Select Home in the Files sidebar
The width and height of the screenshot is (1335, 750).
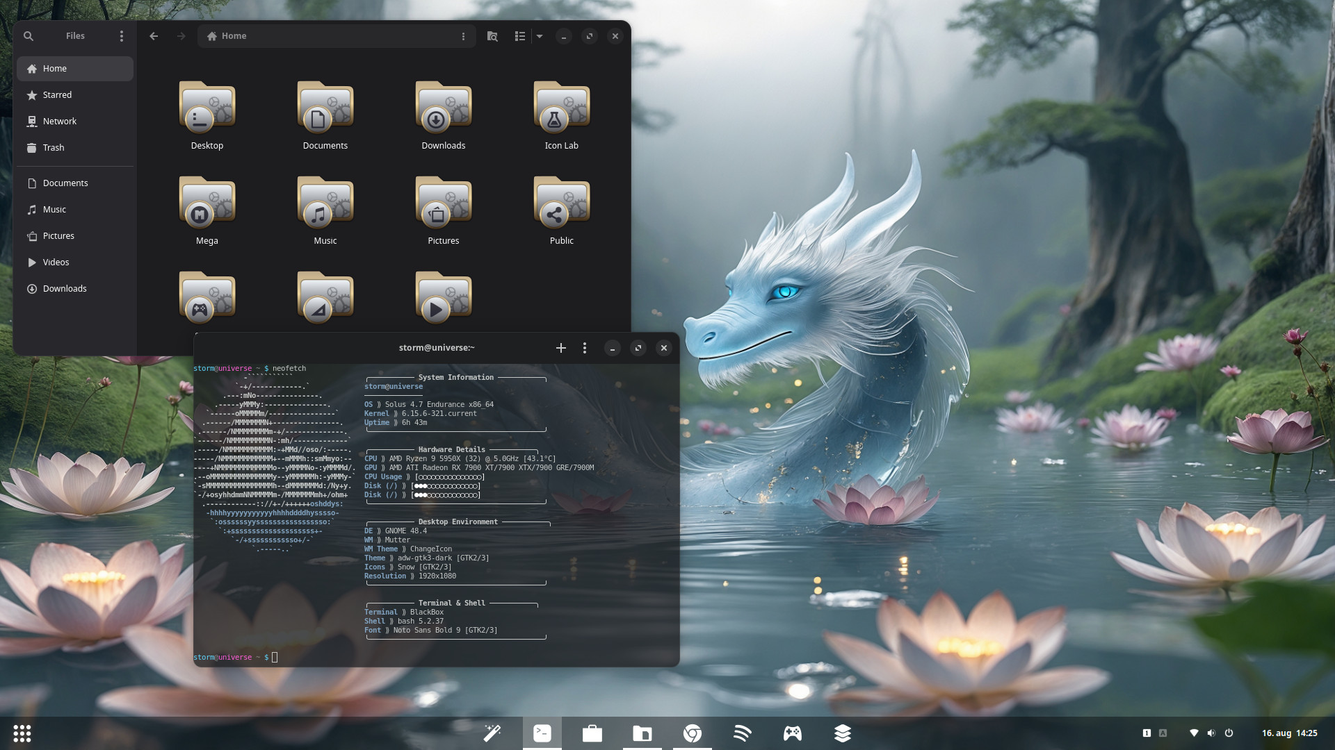tap(75, 69)
